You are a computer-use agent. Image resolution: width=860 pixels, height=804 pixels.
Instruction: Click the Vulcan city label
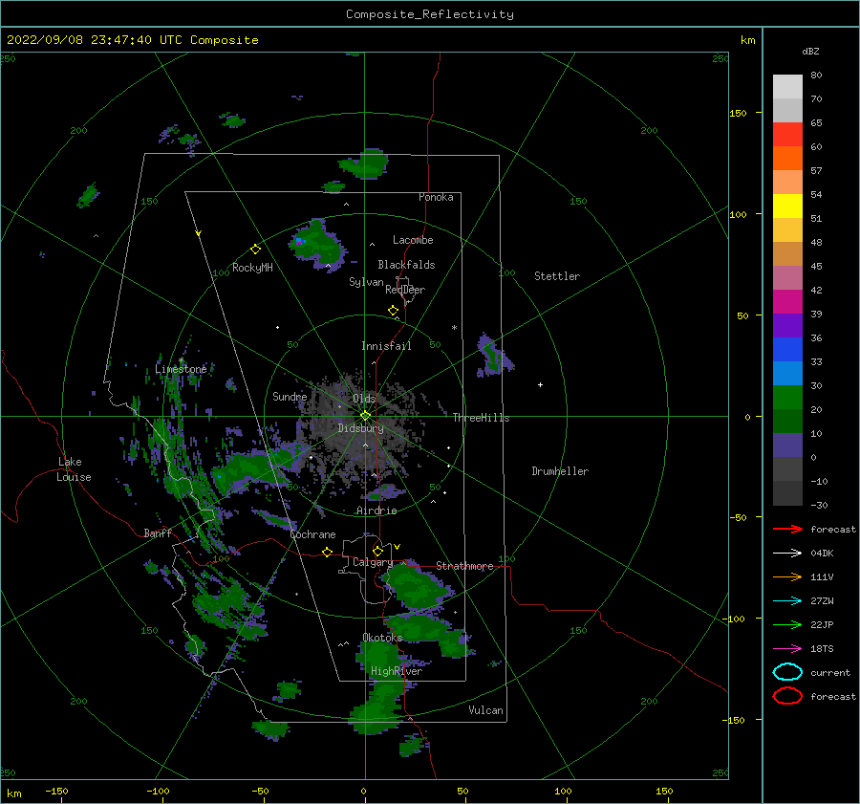[486, 710]
